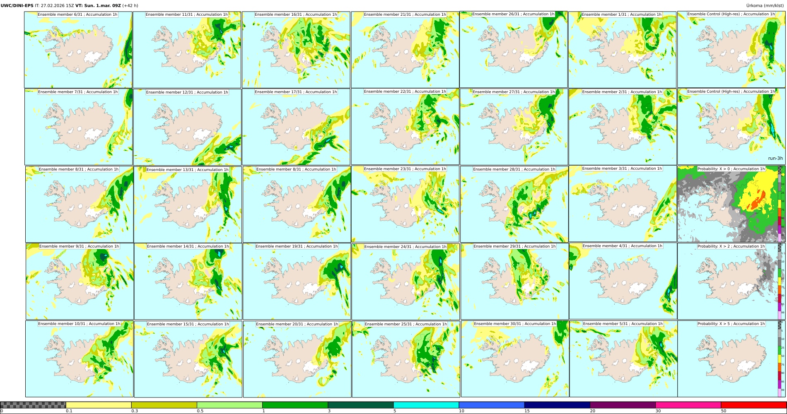Click the olive 0.3–0.5 legend swatch
787x414 pixels.
coord(164,405)
